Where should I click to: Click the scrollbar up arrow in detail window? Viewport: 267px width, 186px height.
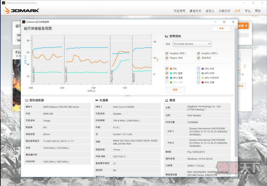click(236, 26)
